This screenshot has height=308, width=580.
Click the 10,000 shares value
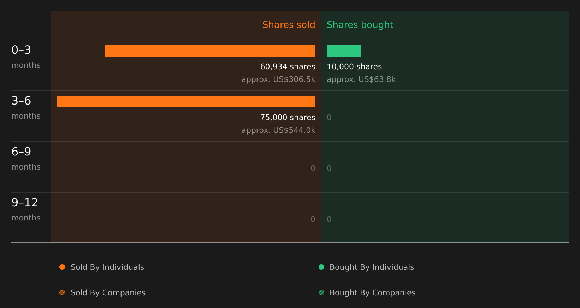pos(354,67)
